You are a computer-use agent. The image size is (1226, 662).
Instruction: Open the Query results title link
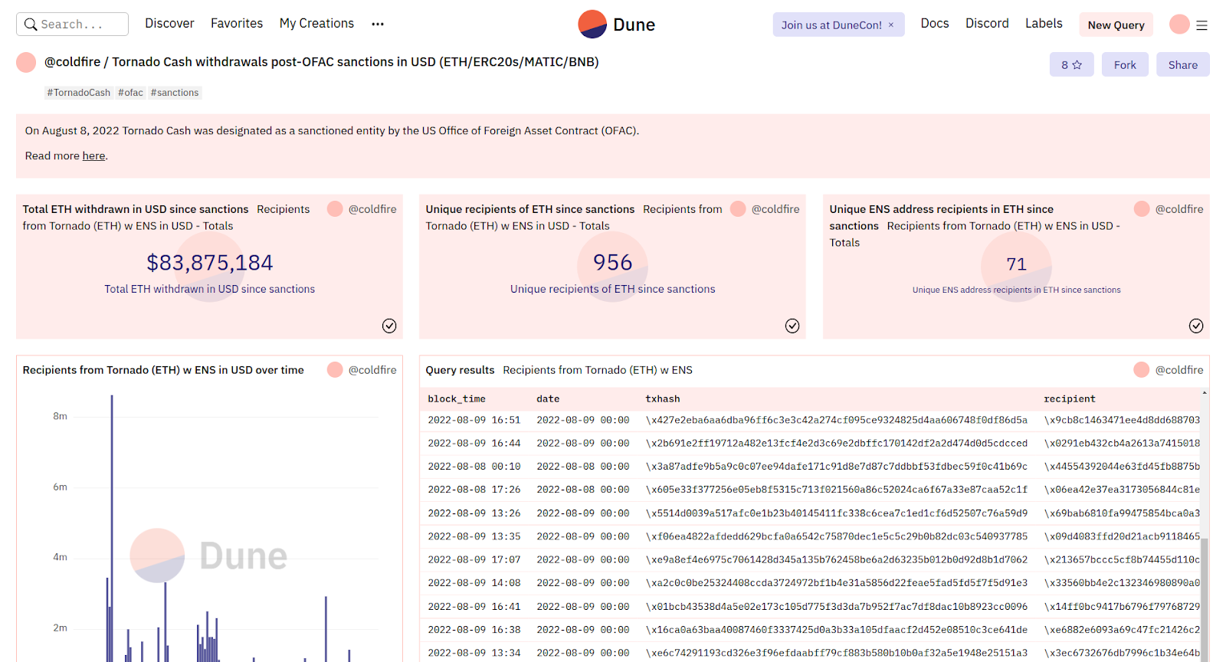pyautogui.click(x=460, y=370)
